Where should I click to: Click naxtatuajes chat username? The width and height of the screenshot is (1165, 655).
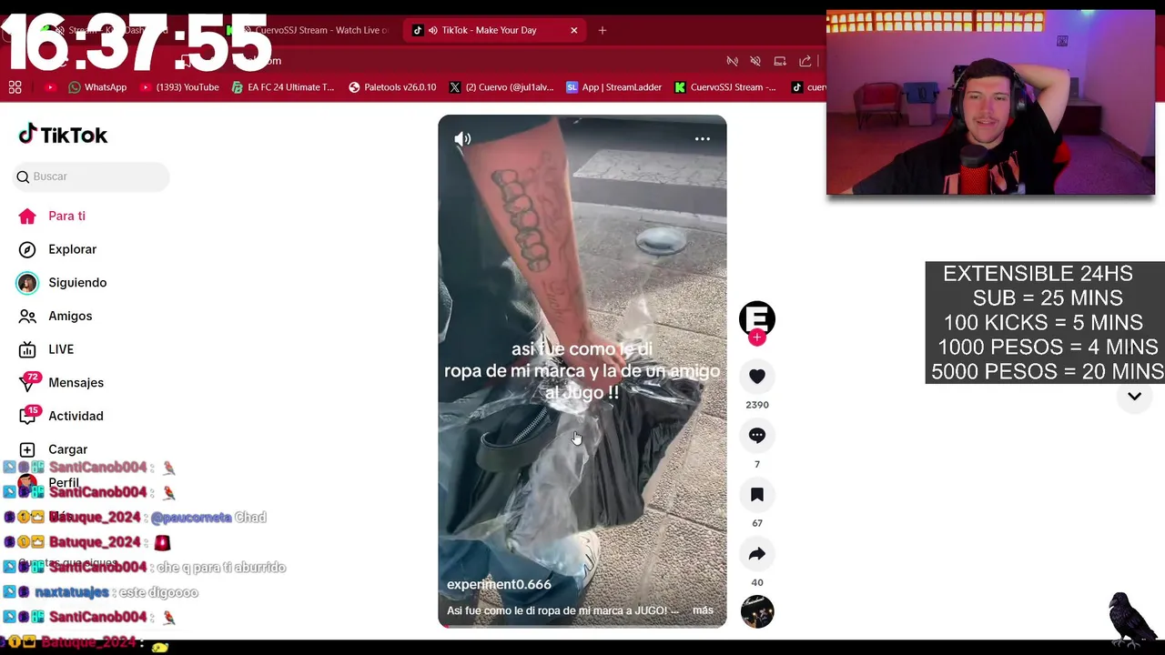(x=71, y=592)
